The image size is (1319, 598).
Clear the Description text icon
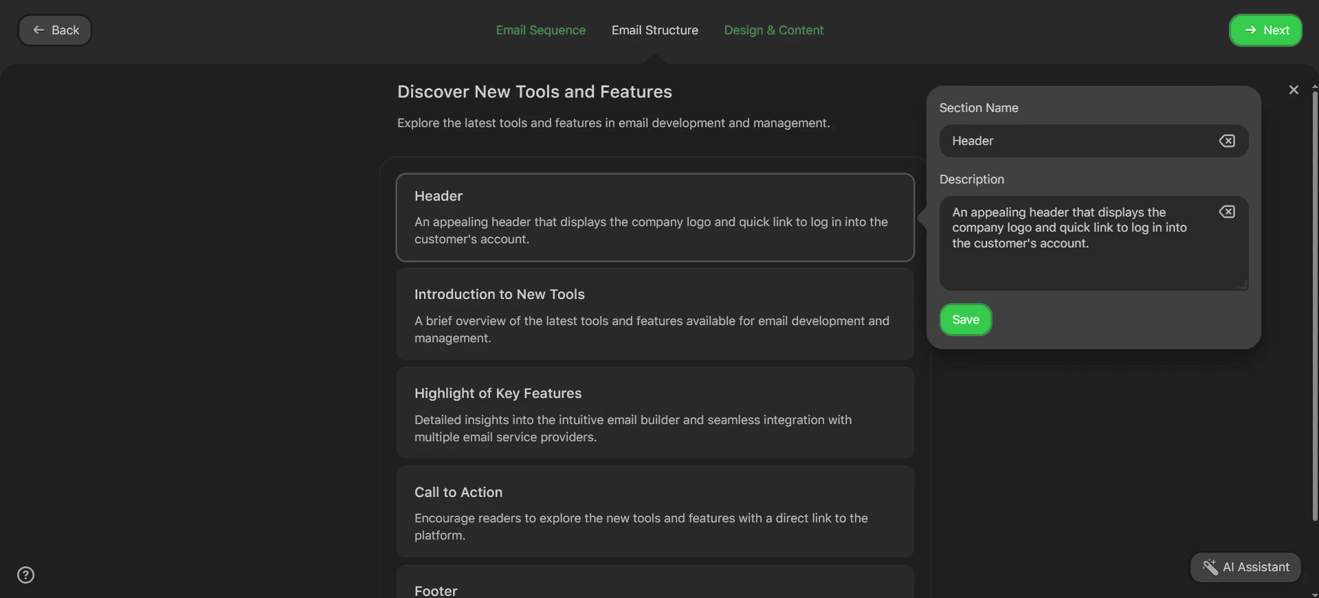[1227, 212]
